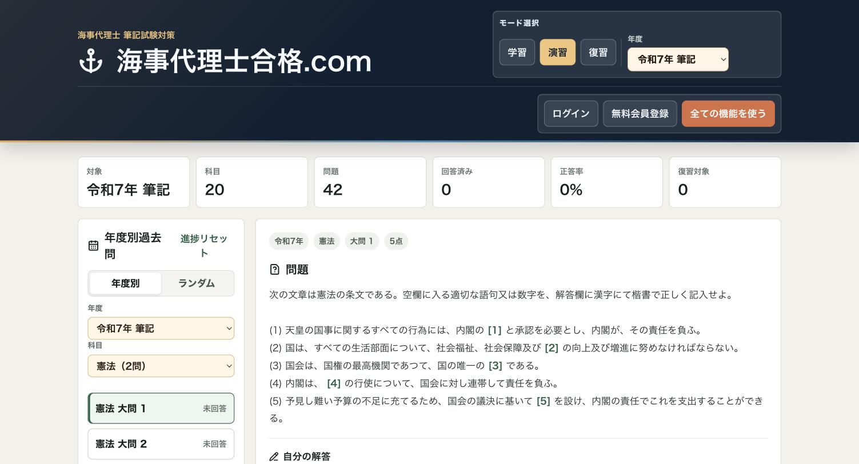This screenshot has width=859, height=464.
Task: Click the pencil icon beside 自分の解答
Action: (274, 457)
